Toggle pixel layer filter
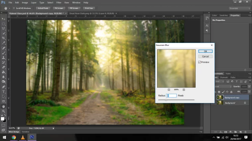 228,82
